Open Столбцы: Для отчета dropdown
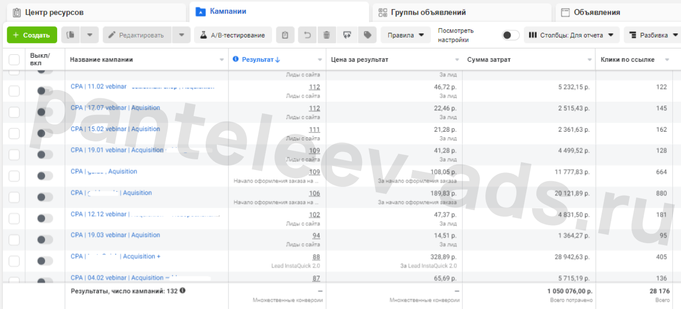This screenshot has height=309, width=681. point(572,35)
